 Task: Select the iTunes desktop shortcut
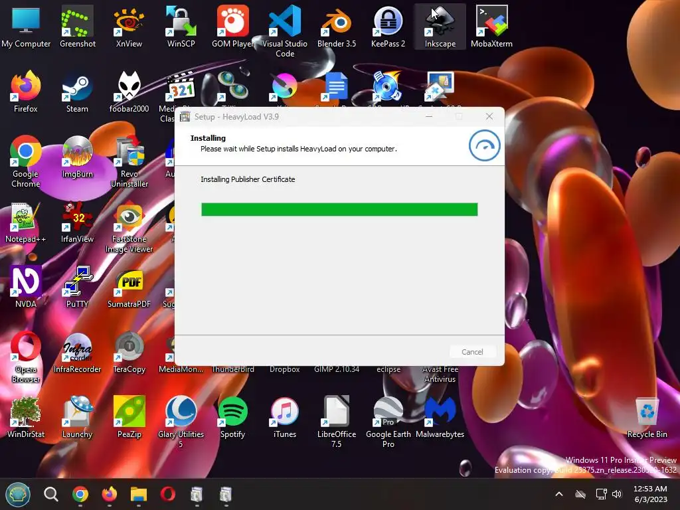click(284, 417)
